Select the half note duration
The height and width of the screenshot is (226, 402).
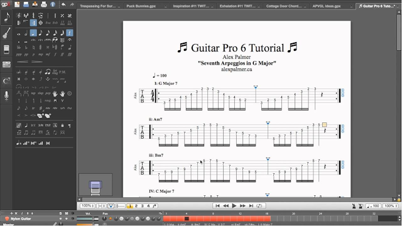coord(26,33)
